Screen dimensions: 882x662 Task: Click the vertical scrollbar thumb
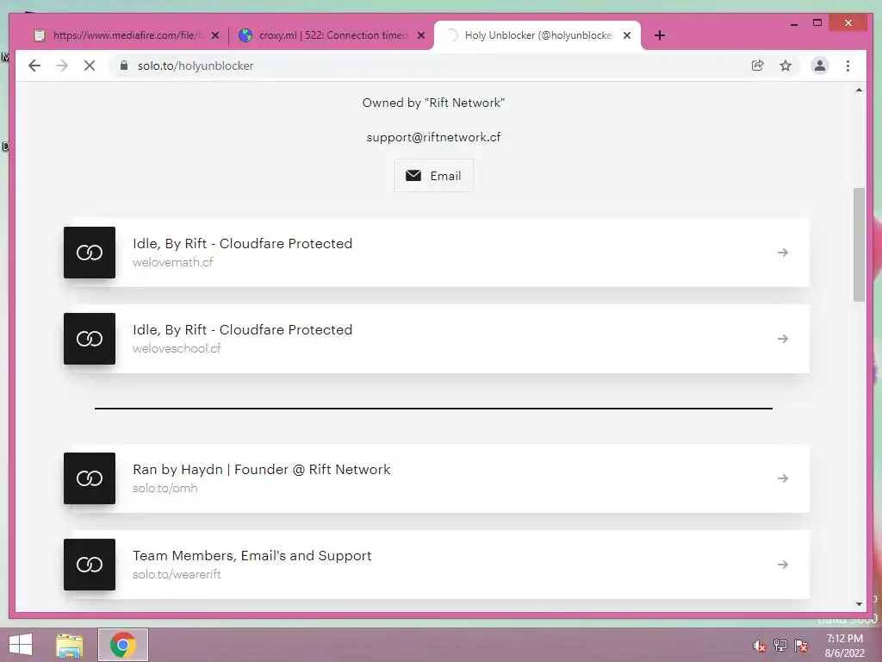(x=859, y=244)
